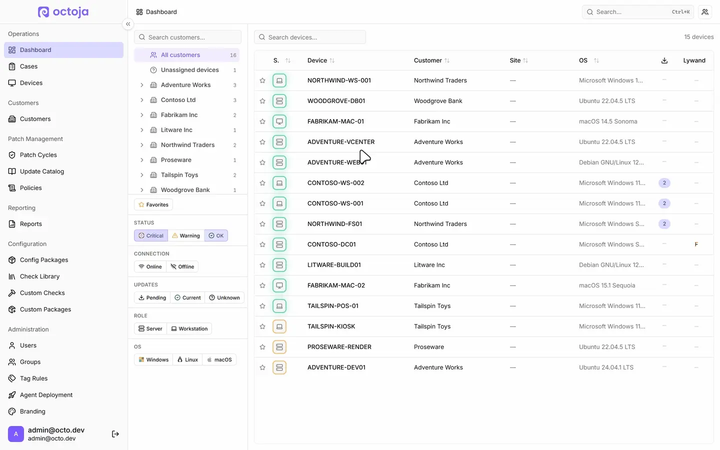Sort by the Site column arrows
The image size is (720, 450).
[525, 60]
